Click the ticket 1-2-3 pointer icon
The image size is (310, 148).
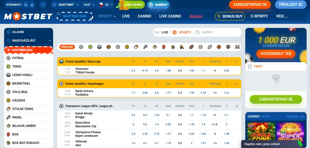[276, 78]
